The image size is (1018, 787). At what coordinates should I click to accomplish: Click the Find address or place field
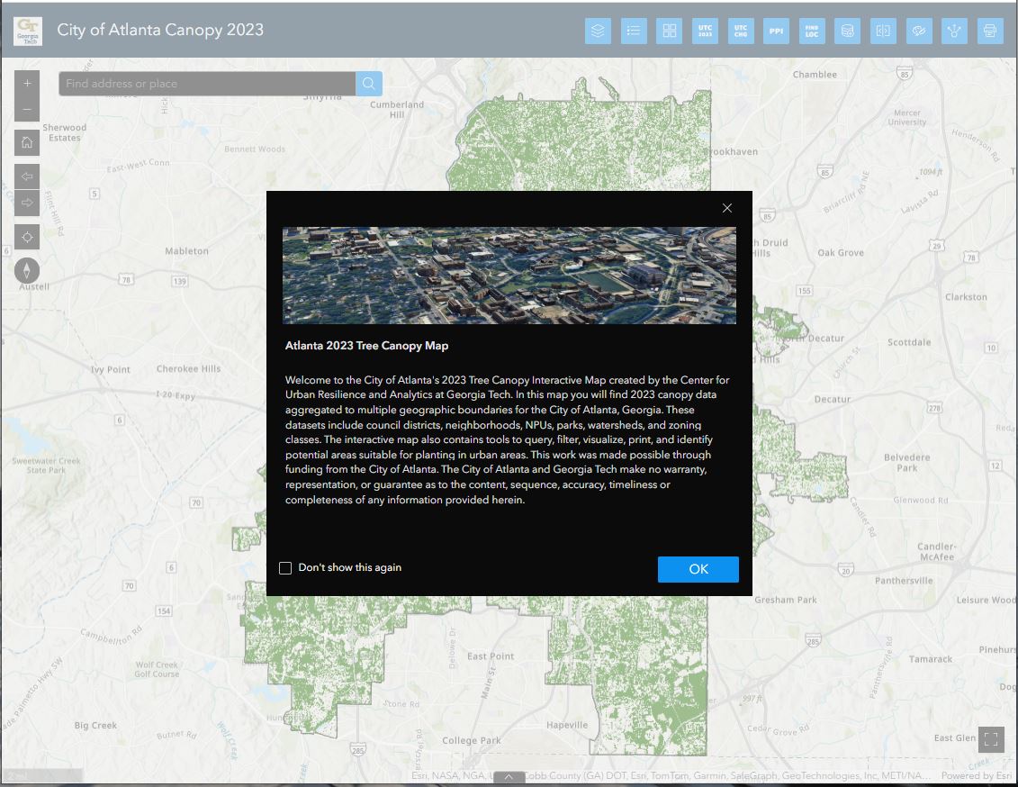pyautogui.click(x=207, y=84)
